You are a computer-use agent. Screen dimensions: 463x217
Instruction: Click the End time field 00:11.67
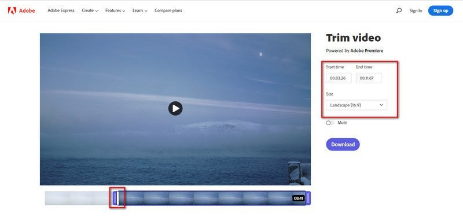[x=369, y=78]
